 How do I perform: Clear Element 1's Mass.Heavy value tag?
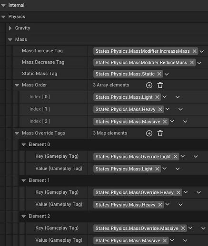point(160,205)
